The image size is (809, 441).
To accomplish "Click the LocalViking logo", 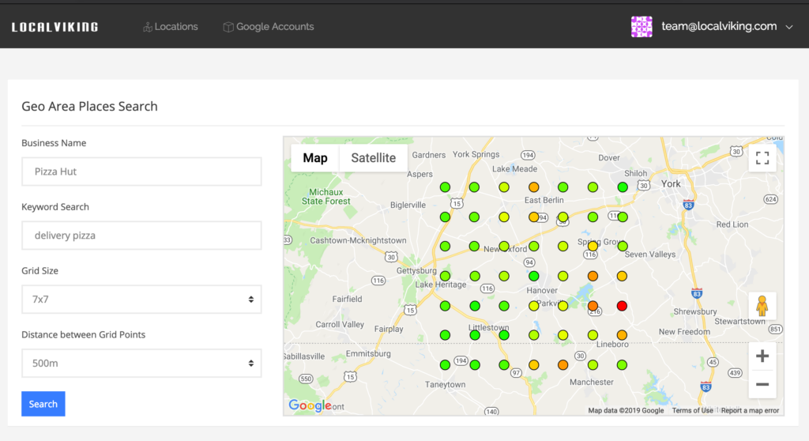I will click(x=55, y=27).
